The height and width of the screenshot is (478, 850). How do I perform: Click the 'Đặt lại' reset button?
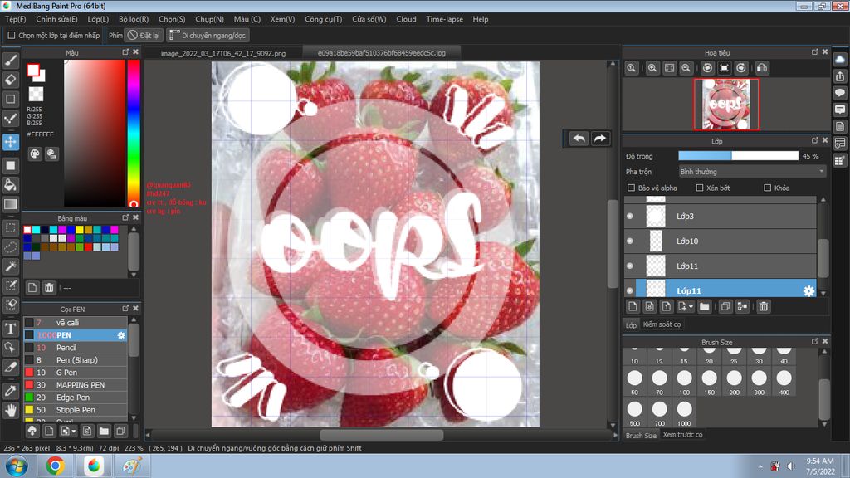point(144,35)
